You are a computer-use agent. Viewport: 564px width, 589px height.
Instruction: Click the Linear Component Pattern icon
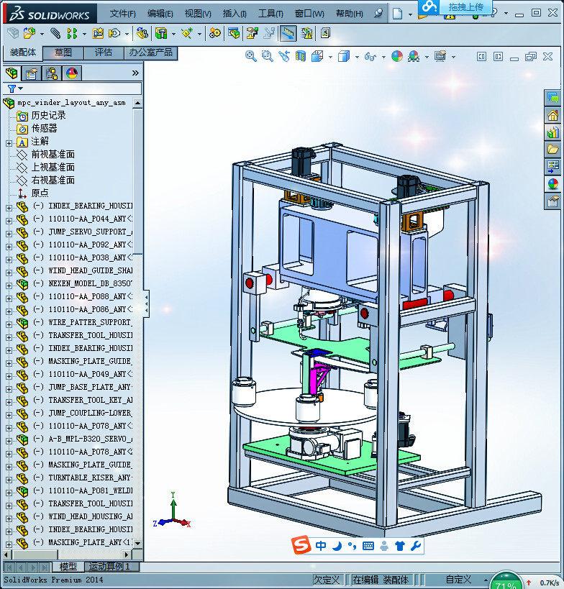point(71,33)
